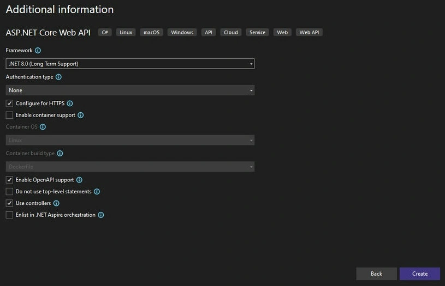Show info for Configure for HTTPS
Screen dimensions: 445x286
pyautogui.click(x=70, y=104)
